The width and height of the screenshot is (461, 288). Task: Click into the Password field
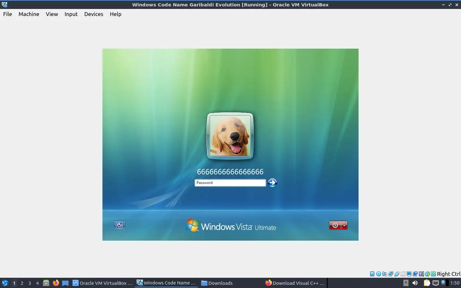230,183
